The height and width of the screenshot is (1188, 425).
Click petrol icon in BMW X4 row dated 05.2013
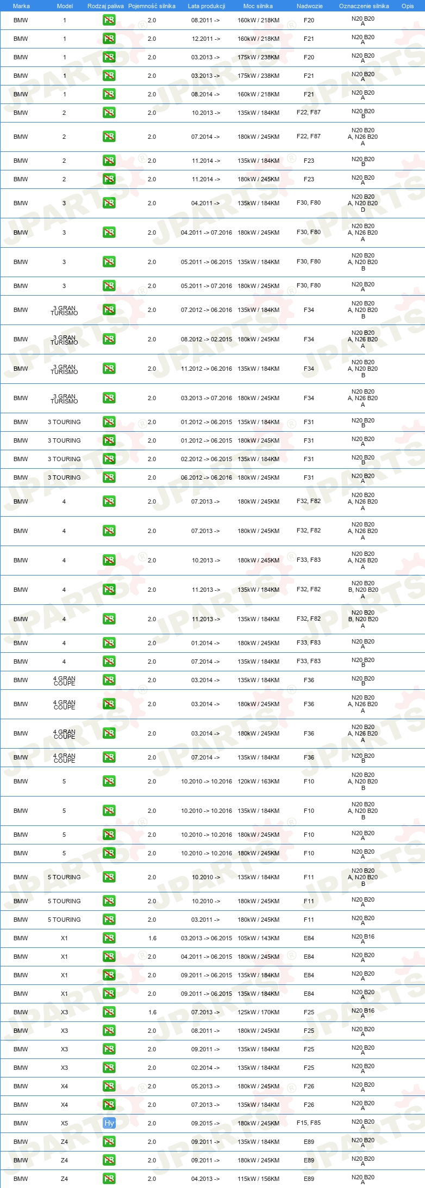click(x=109, y=1086)
